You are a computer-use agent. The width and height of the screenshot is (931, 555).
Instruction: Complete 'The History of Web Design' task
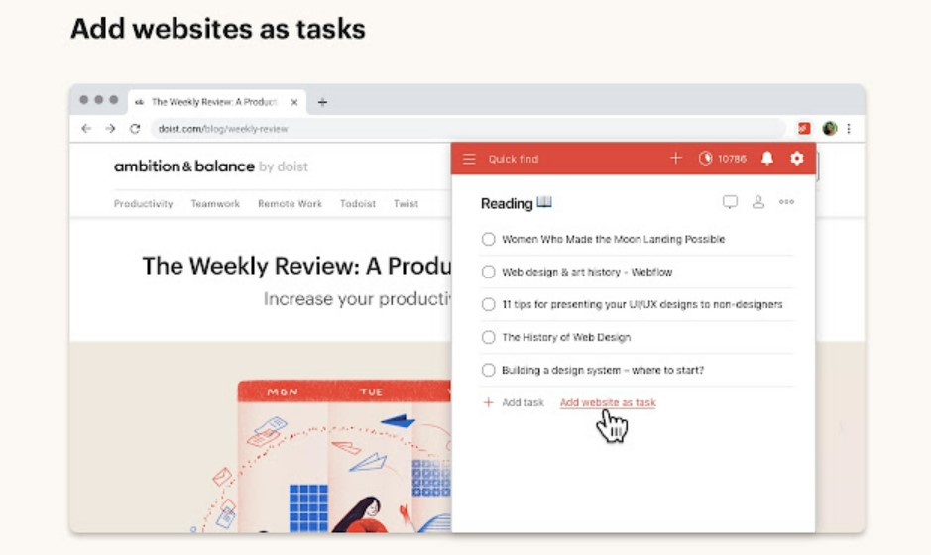[488, 337]
